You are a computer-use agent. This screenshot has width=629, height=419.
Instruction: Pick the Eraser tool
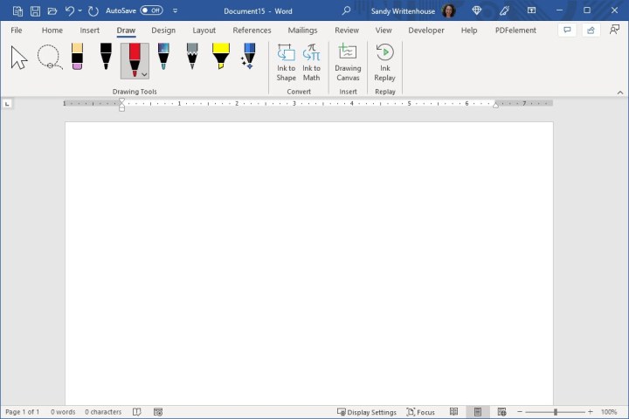click(x=77, y=57)
